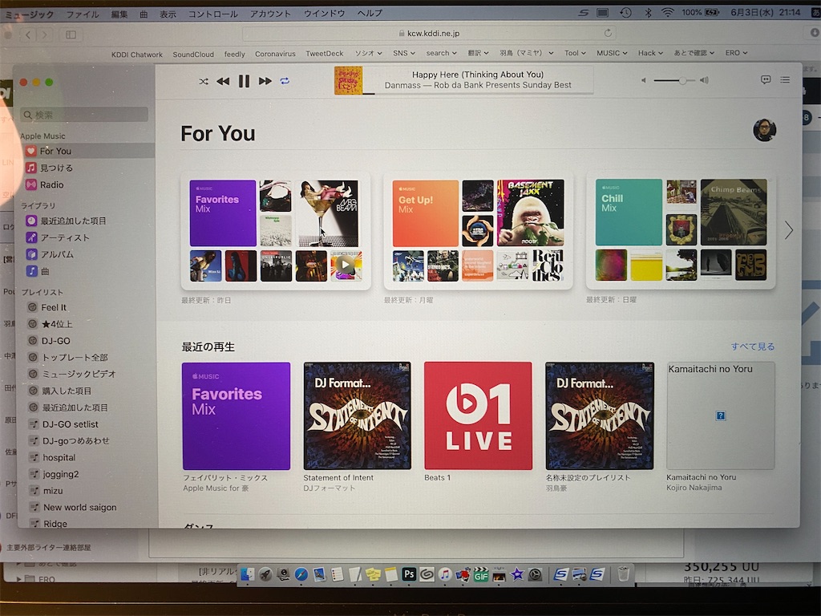Open the ファイル menu
This screenshot has height=616, width=821.
pyautogui.click(x=83, y=14)
